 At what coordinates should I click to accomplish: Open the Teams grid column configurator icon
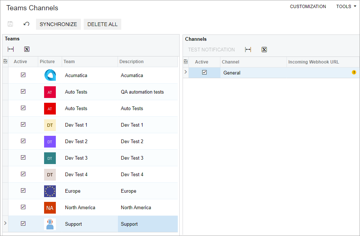(x=5, y=62)
